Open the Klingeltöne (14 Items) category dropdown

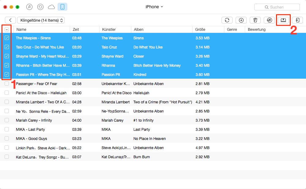pyautogui.click(x=41, y=20)
